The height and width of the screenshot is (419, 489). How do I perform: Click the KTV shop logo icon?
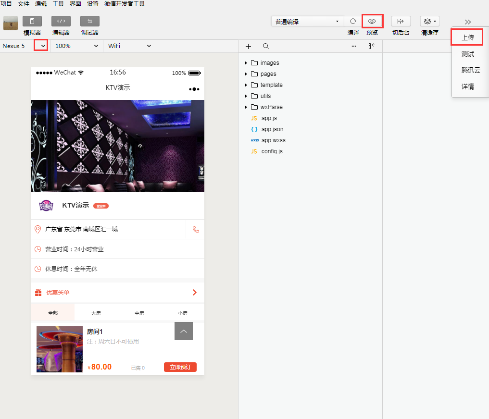pyautogui.click(x=46, y=206)
